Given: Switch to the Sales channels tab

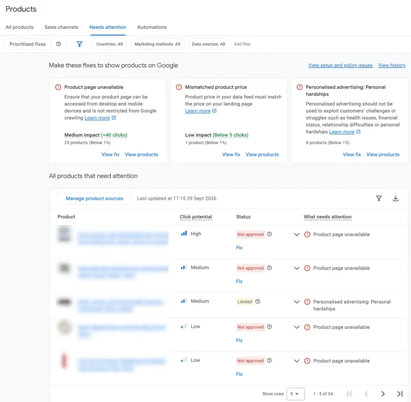Looking at the screenshot, I should point(62,27).
